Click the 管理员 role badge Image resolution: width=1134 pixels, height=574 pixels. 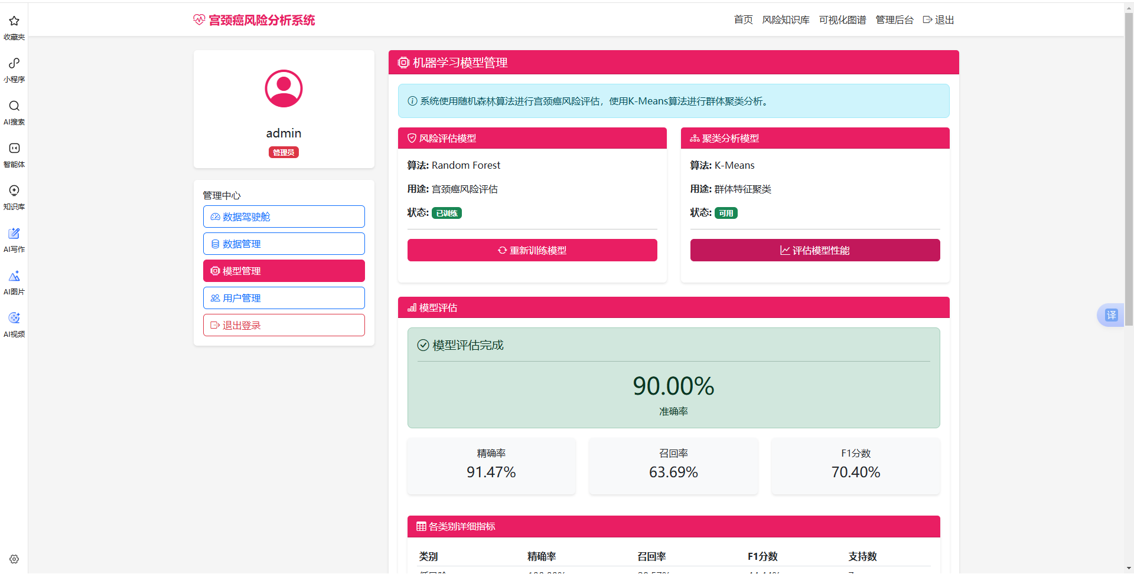[283, 152]
